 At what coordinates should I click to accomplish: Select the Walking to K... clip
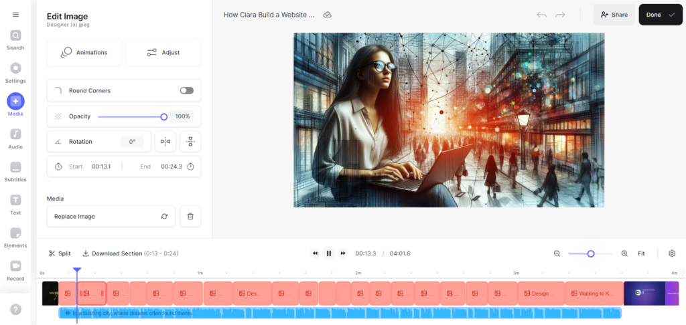pyautogui.click(x=594, y=294)
